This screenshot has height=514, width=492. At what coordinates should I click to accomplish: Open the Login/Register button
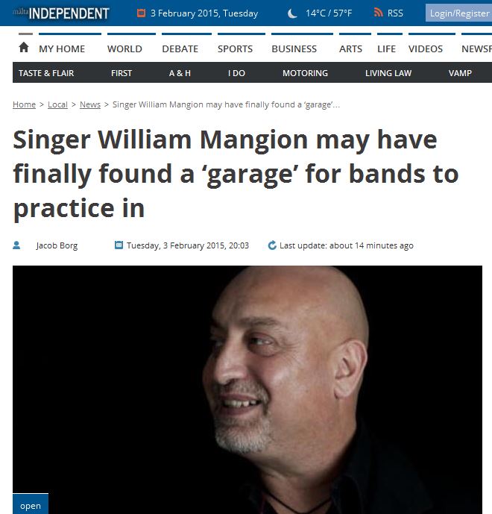(x=458, y=13)
